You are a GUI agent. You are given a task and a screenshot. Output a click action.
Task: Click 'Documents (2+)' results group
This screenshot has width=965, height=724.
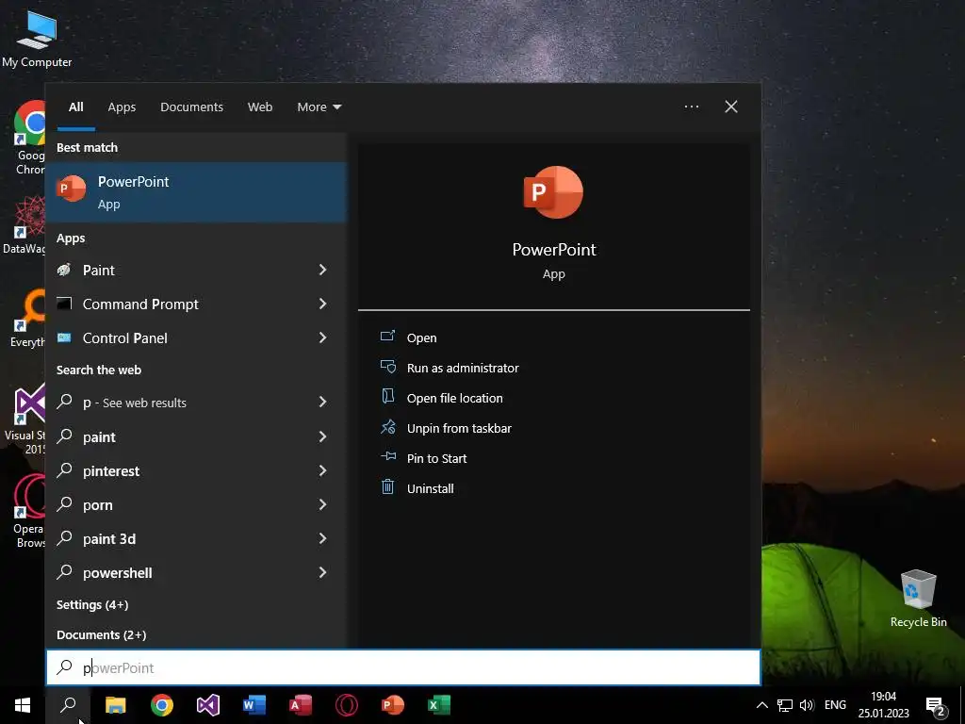pyautogui.click(x=101, y=634)
